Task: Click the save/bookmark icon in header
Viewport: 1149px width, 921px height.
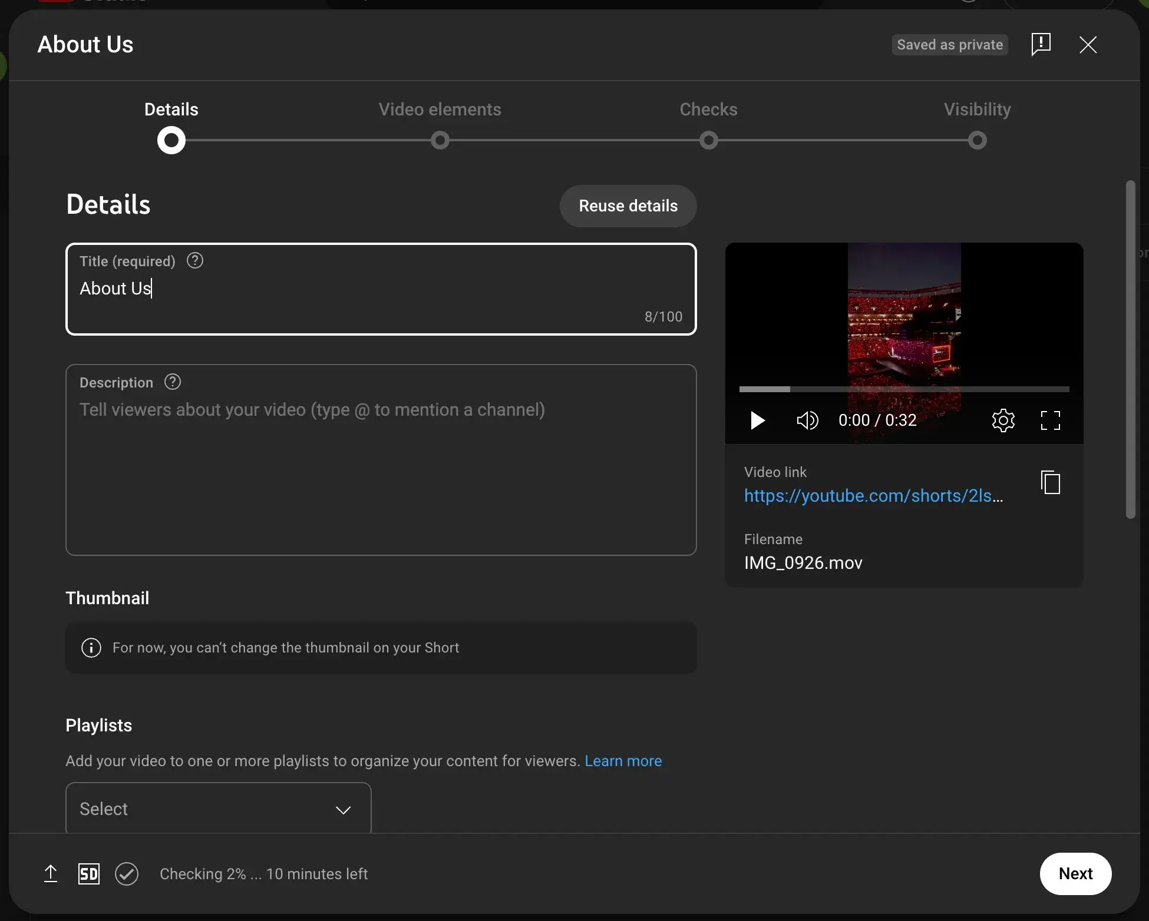Action: 1040,44
